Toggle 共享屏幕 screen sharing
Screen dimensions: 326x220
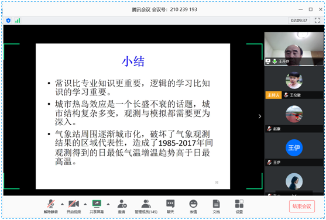97,207
